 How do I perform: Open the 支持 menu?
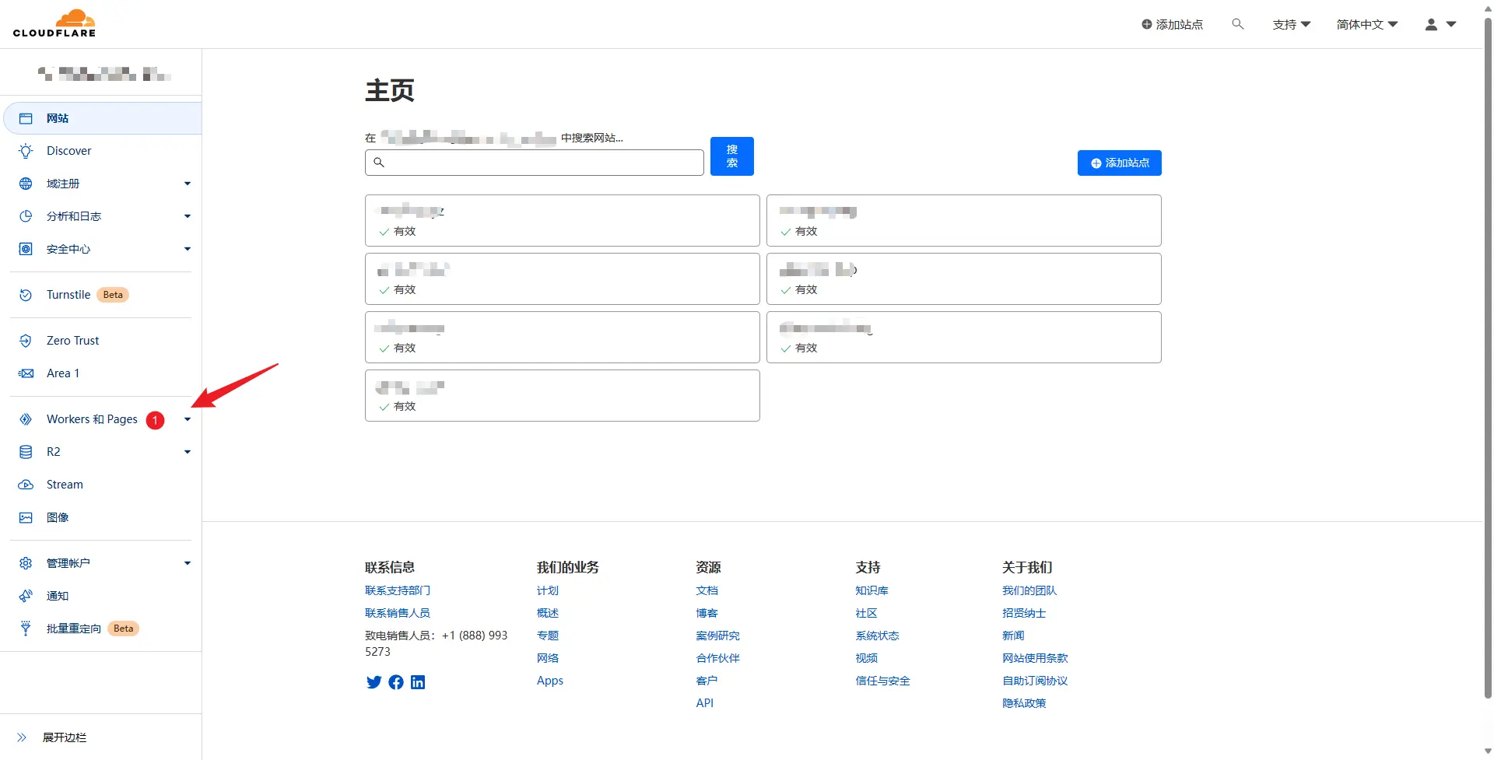coord(1290,24)
